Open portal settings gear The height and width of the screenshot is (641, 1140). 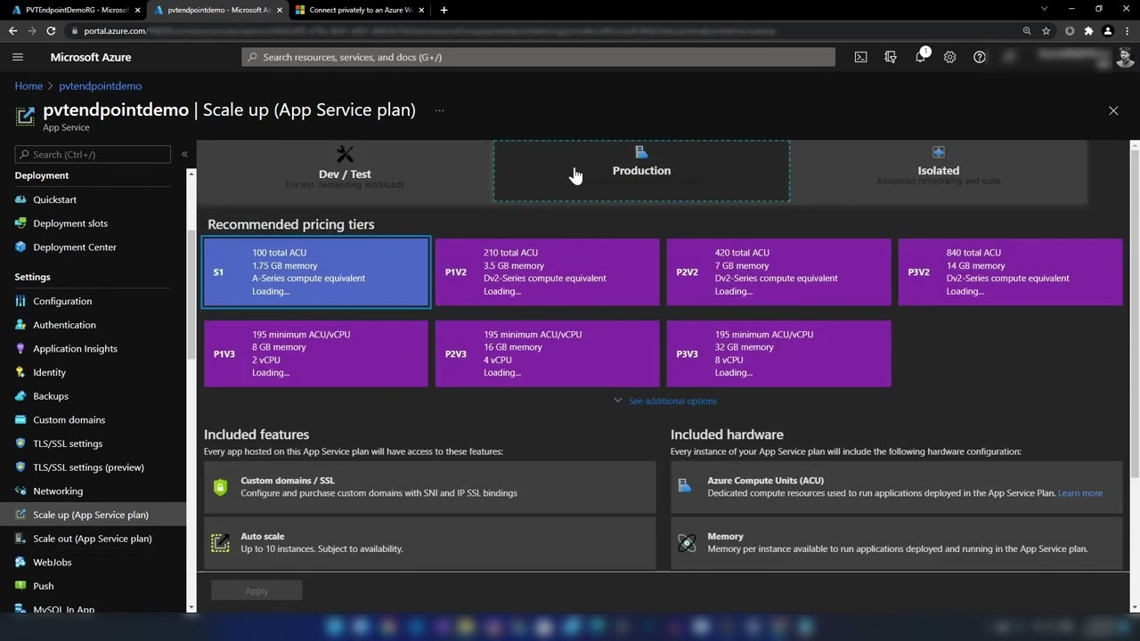(950, 57)
